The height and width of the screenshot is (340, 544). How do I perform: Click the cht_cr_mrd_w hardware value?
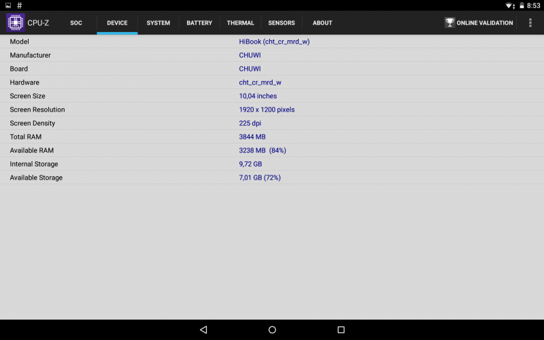[260, 82]
